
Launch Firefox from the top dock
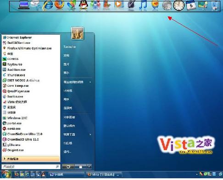click(60, 5)
